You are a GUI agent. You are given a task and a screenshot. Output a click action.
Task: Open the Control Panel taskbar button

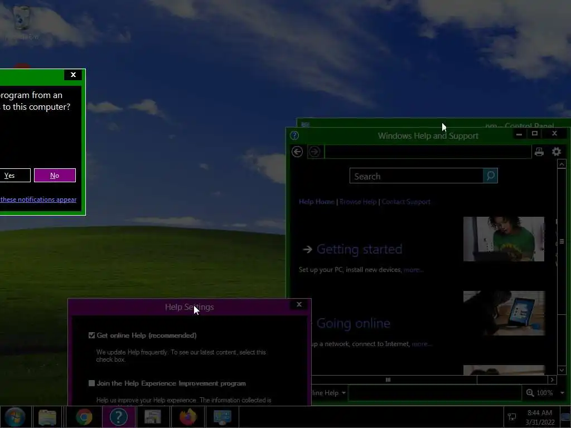point(222,417)
